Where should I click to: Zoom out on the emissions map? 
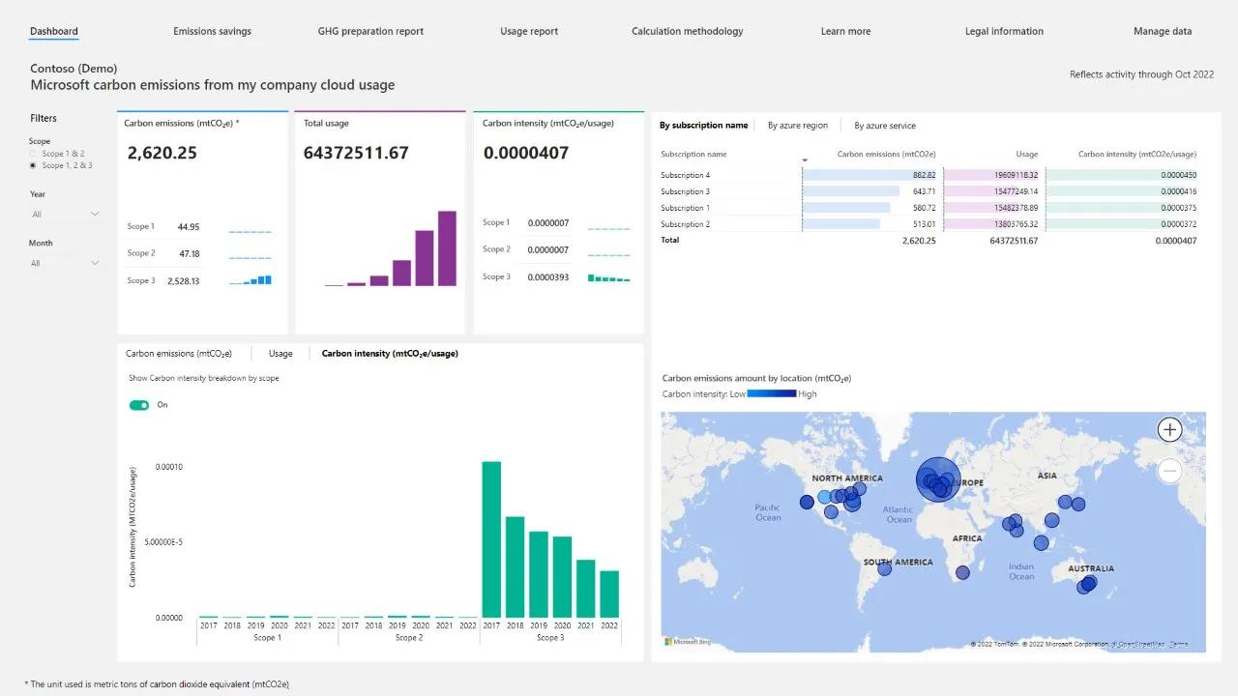point(1170,471)
